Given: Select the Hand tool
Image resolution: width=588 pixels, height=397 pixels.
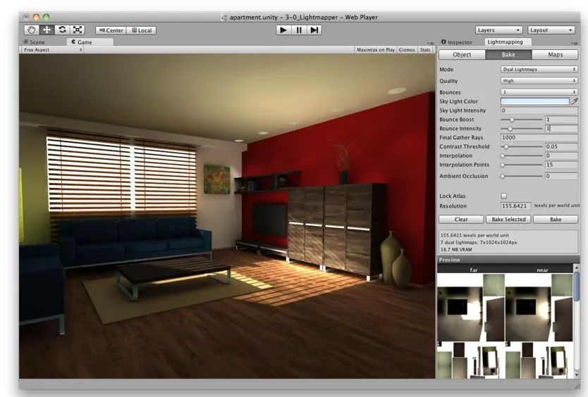Looking at the screenshot, I should tap(32, 30).
